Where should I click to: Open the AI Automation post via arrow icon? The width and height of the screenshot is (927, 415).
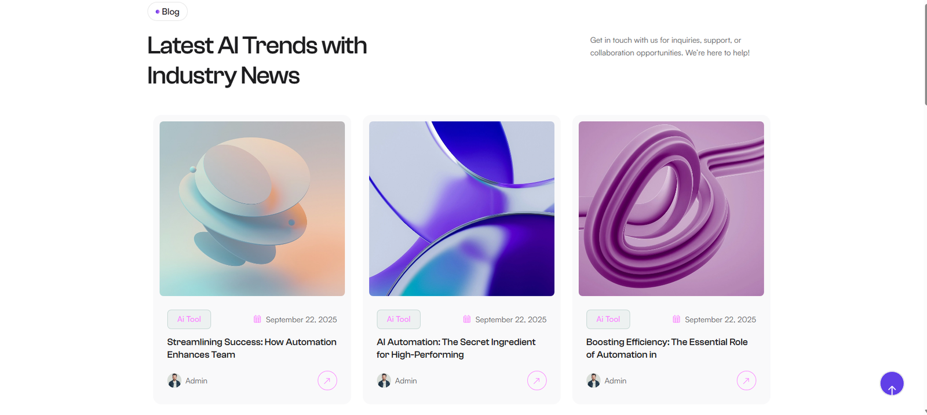[x=537, y=381]
